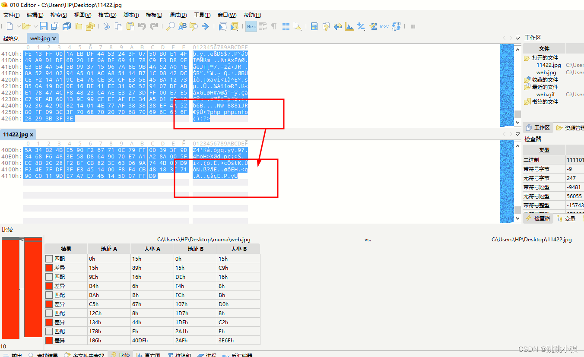
Task: Click the Hex Operations plus-minus icon
Action: pos(361,26)
